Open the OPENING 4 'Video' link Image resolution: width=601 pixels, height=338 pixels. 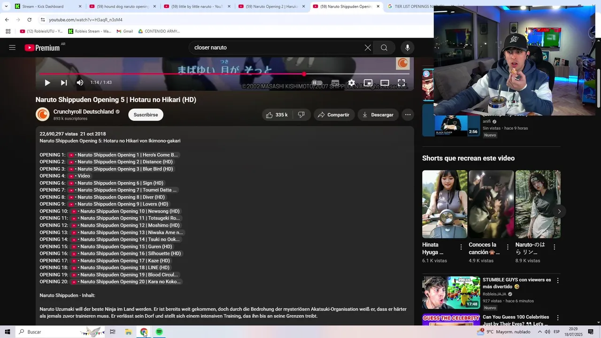79,176
